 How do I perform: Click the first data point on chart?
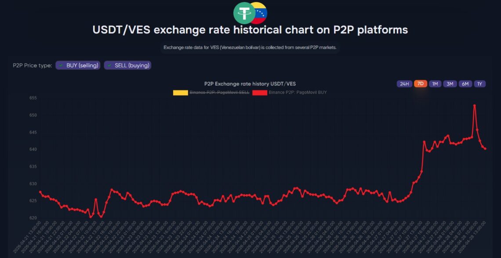click(40, 192)
